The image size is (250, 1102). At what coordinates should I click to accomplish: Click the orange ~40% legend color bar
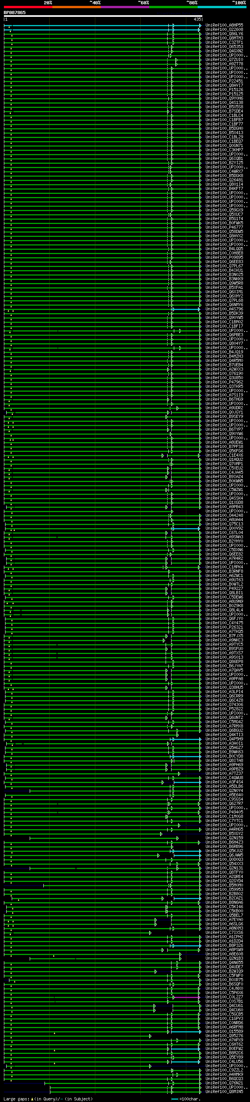tap(76, 7)
